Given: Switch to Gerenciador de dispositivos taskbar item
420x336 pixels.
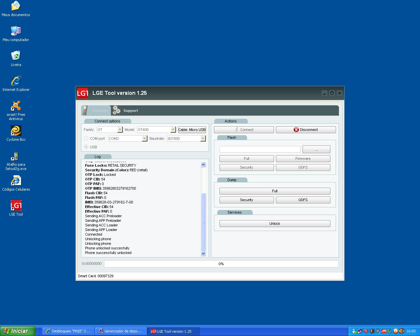Looking at the screenshot, I should pos(121,331).
